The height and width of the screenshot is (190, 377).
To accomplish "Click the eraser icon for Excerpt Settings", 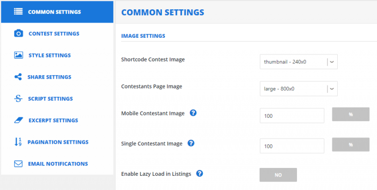I will click(19, 120).
